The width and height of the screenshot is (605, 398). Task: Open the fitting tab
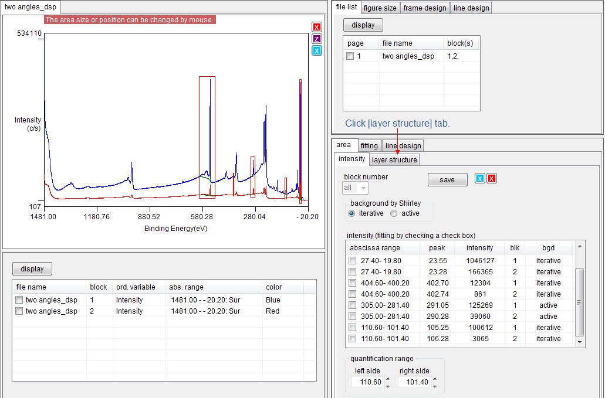pyautogui.click(x=369, y=145)
